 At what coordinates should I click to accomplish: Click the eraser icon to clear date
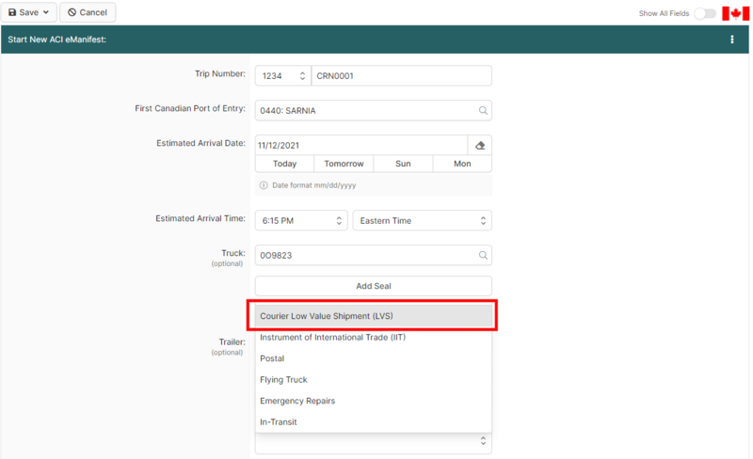pyautogui.click(x=480, y=146)
